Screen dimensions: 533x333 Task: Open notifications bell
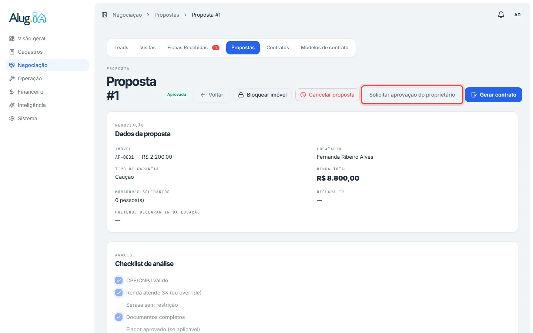tap(501, 15)
